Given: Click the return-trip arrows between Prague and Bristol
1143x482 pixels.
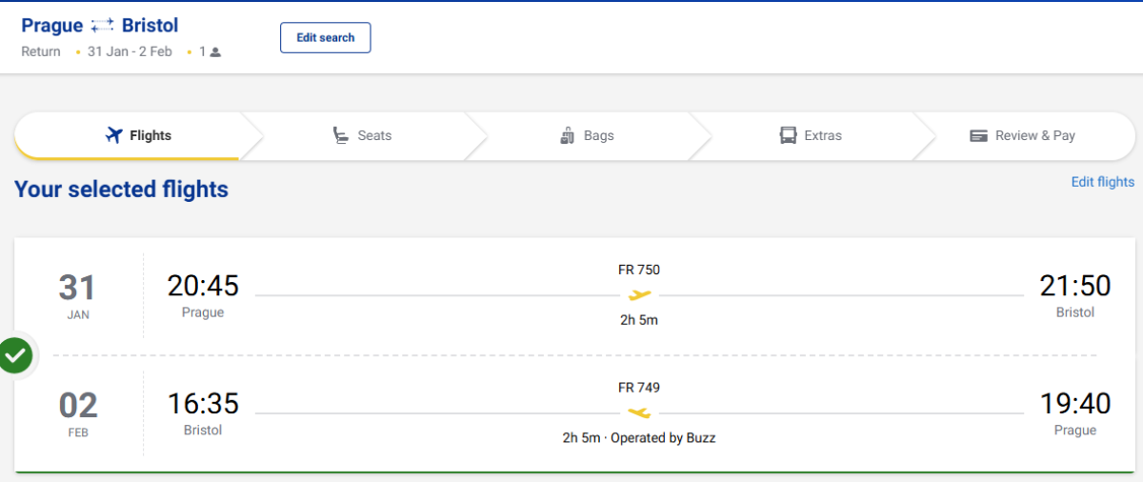Looking at the screenshot, I should (102, 26).
